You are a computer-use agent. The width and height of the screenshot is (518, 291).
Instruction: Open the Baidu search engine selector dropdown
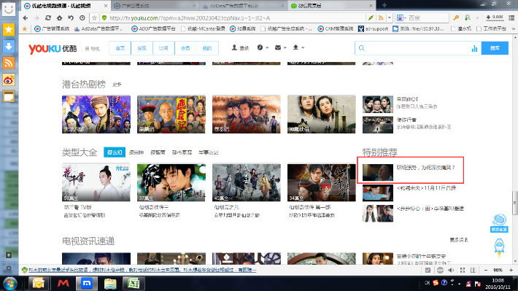click(401, 18)
